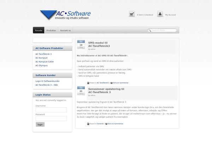The height and width of the screenshot is (141, 212).
Task: Click the comment bubble icon in SMS-modul post
Action: coord(111,83)
